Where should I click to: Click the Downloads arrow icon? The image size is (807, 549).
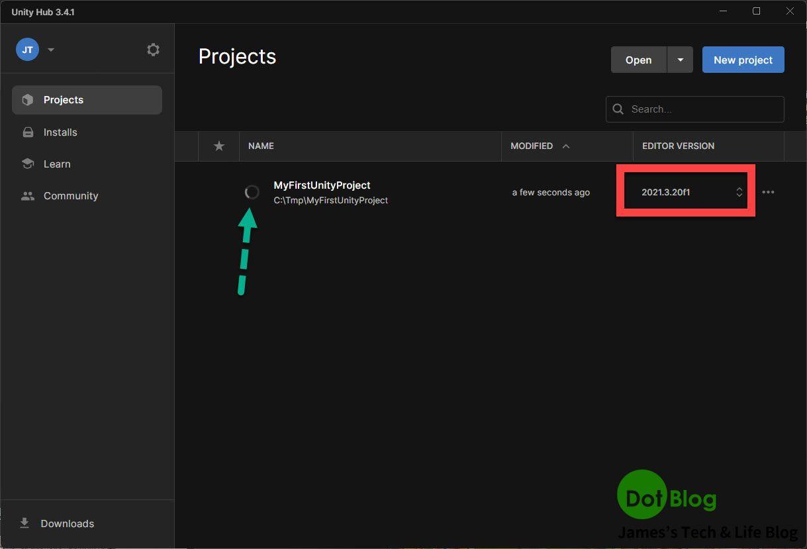pyautogui.click(x=24, y=523)
